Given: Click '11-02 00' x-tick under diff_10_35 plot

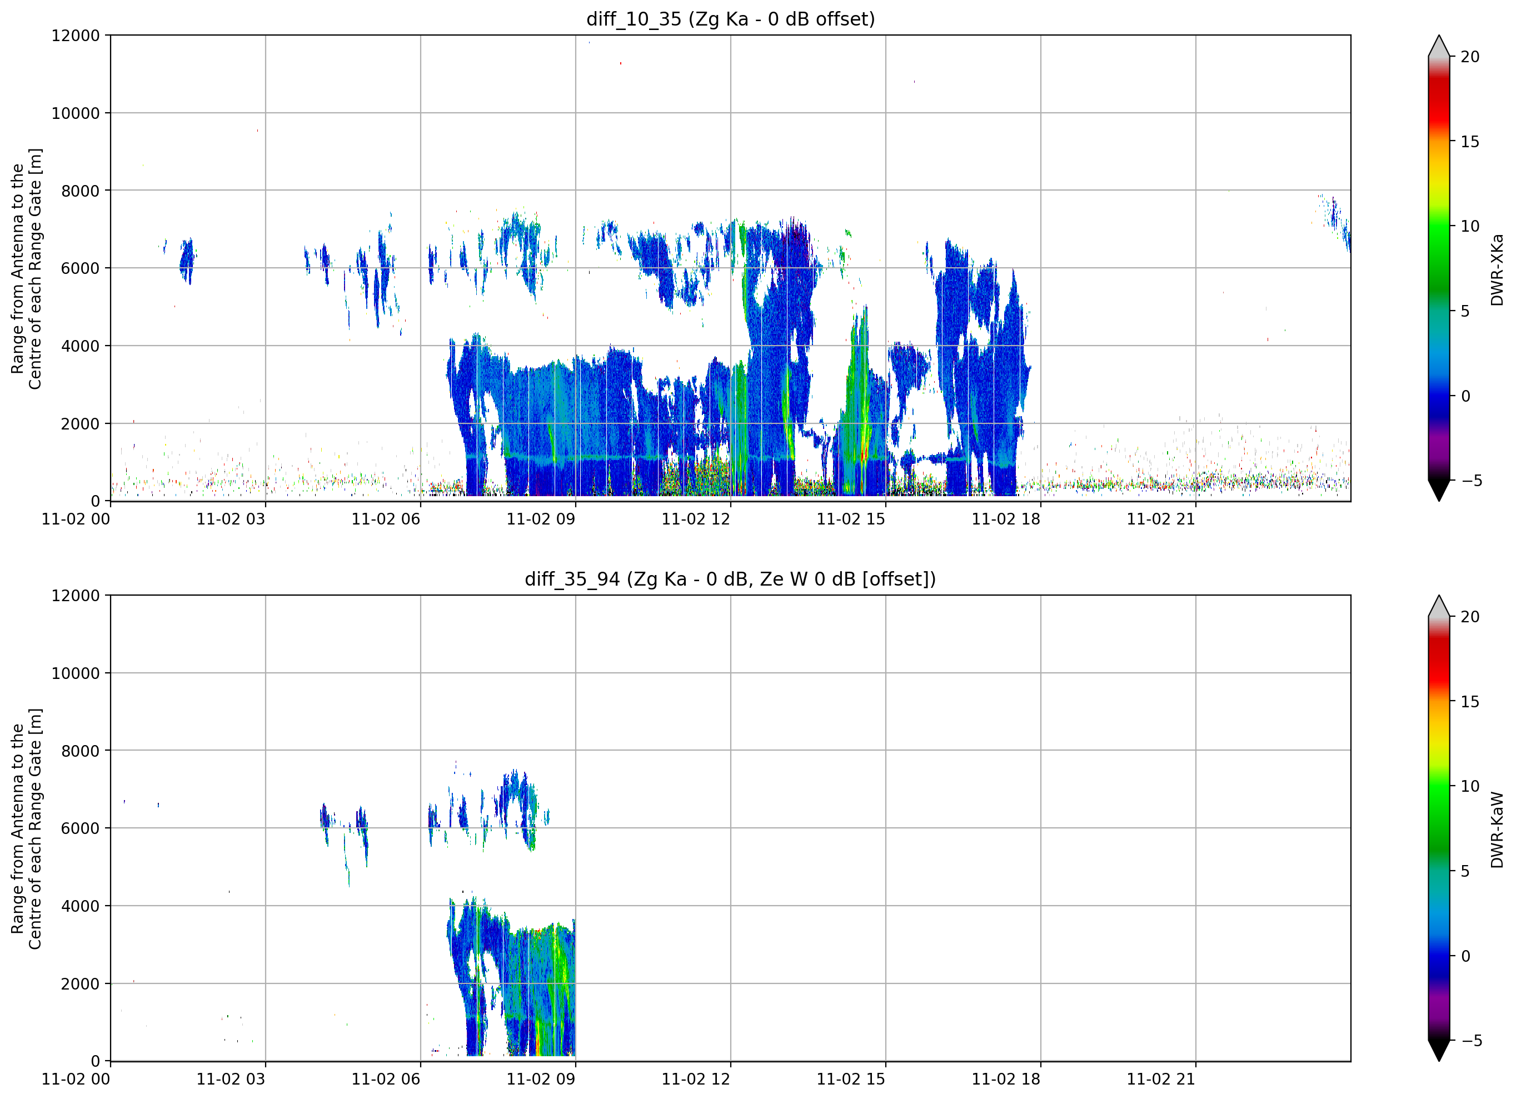Looking at the screenshot, I should 76,519.
